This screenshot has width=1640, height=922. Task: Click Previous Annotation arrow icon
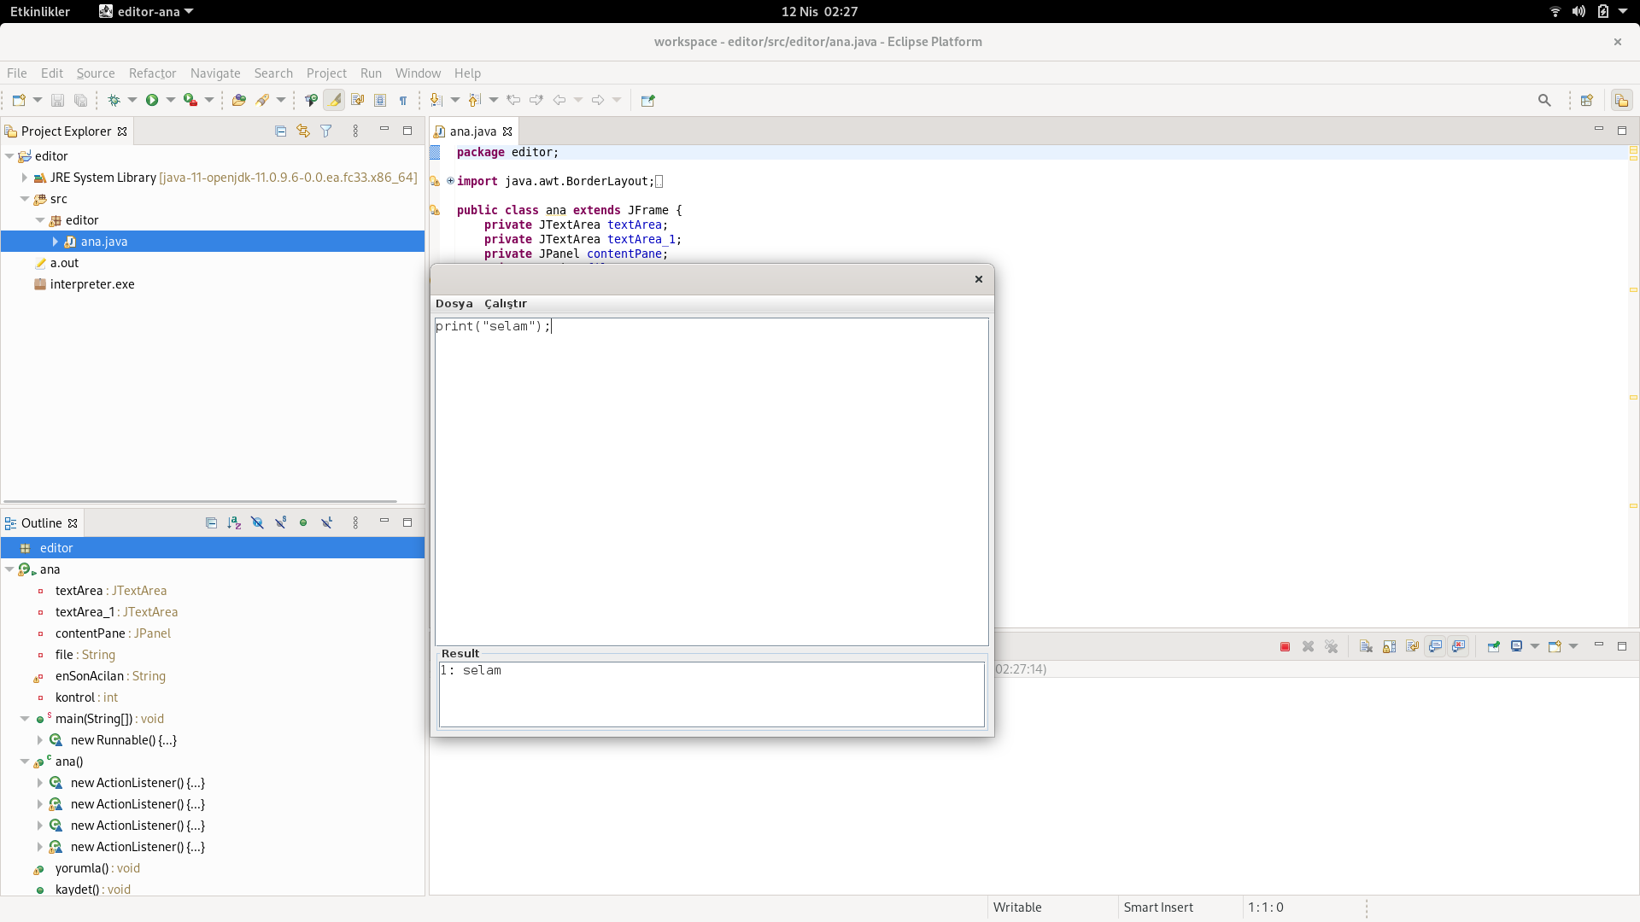click(x=475, y=100)
